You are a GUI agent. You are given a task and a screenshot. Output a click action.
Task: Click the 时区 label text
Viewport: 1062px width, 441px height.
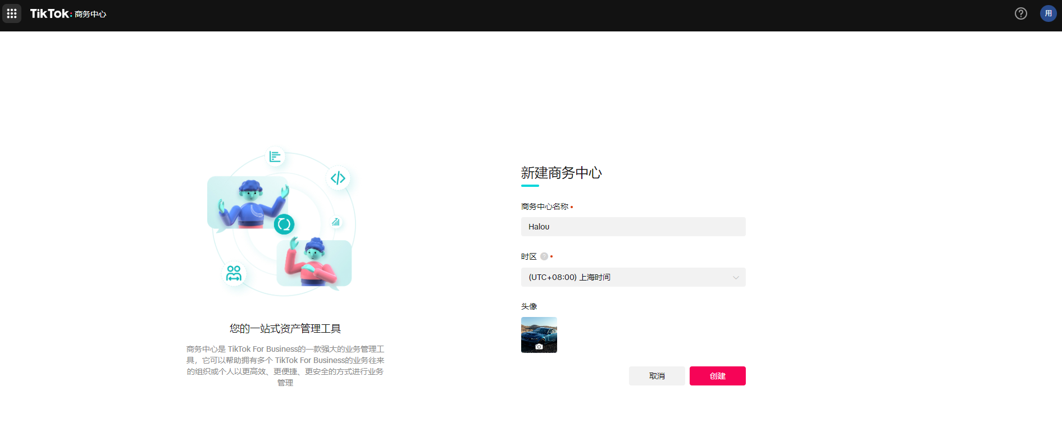[x=529, y=256]
